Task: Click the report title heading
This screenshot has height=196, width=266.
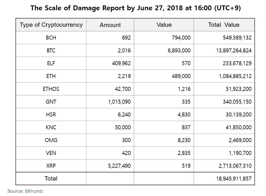Action: [135, 8]
